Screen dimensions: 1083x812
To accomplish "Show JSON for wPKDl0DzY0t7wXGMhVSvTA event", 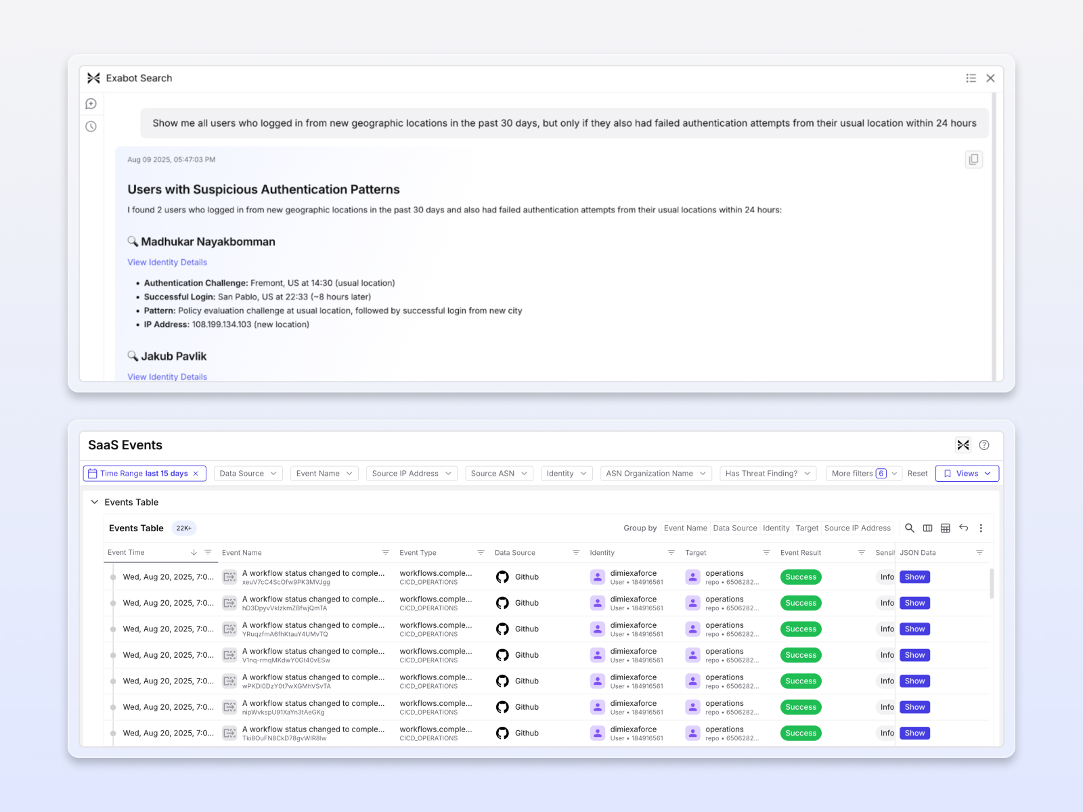I will coord(914,681).
